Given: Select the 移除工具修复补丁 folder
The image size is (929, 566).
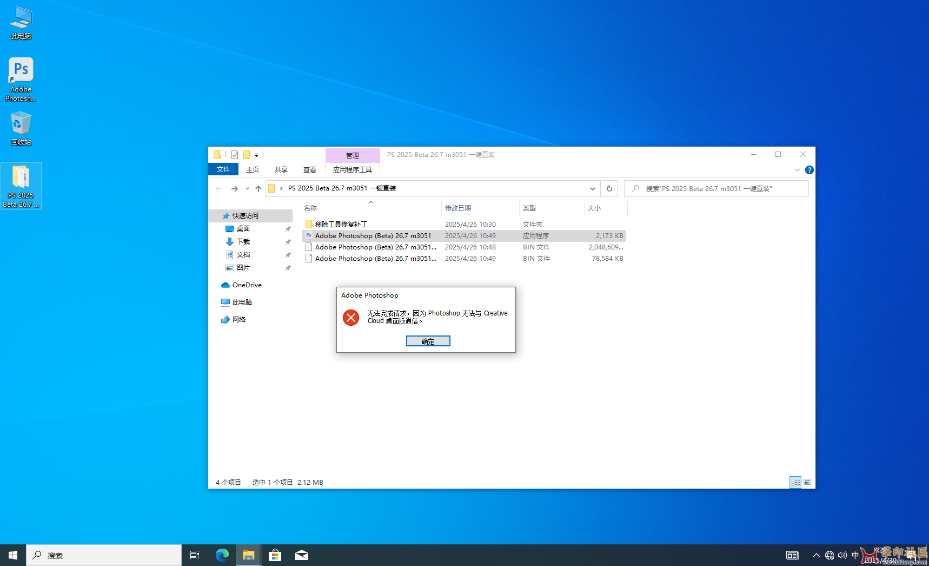Looking at the screenshot, I should (x=464, y=224).
